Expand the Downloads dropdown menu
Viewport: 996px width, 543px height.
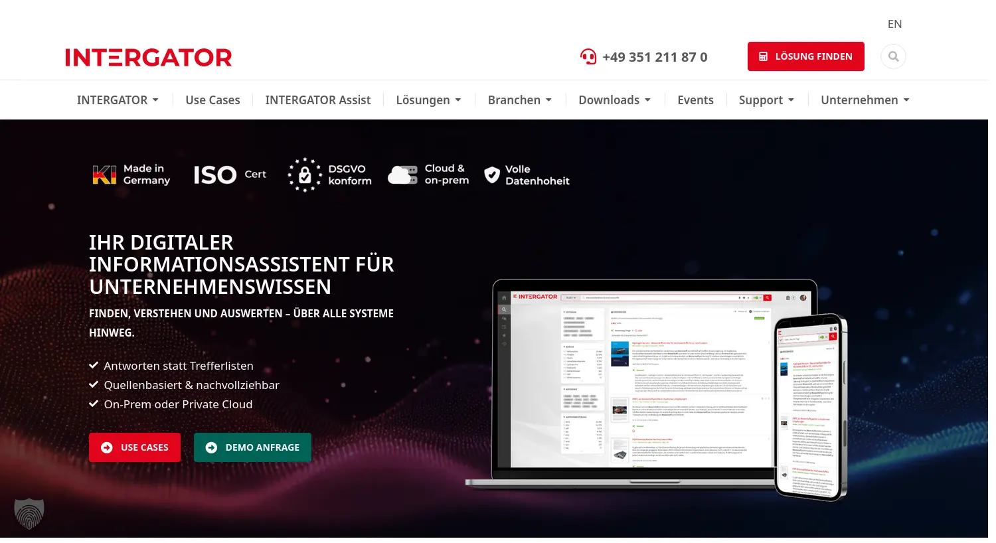[614, 100]
